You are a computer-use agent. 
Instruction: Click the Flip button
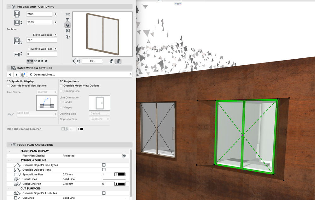(x=92, y=61)
